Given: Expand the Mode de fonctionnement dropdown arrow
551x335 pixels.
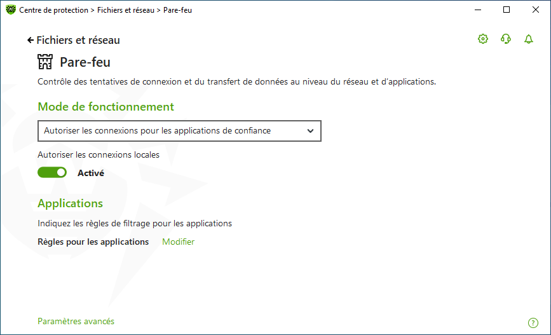Looking at the screenshot, I should click(310, 131).
